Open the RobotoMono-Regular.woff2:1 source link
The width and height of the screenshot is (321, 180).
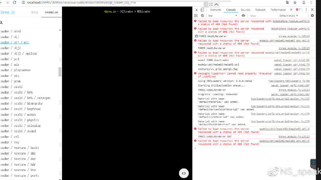[290, 29]
